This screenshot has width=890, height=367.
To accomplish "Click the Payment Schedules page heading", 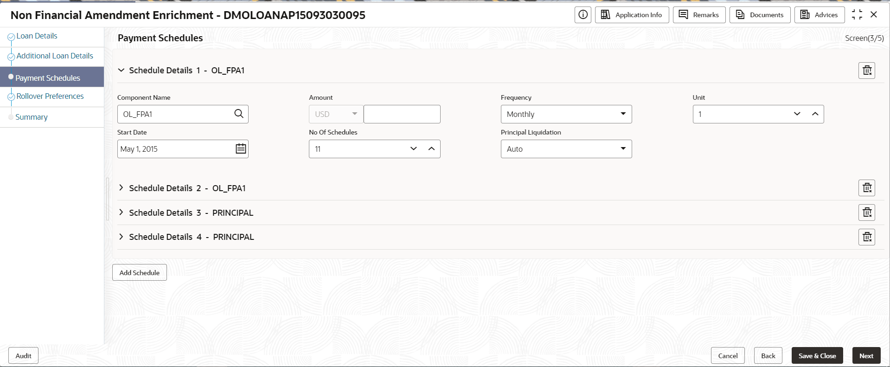I will click(x=160, y=38).
